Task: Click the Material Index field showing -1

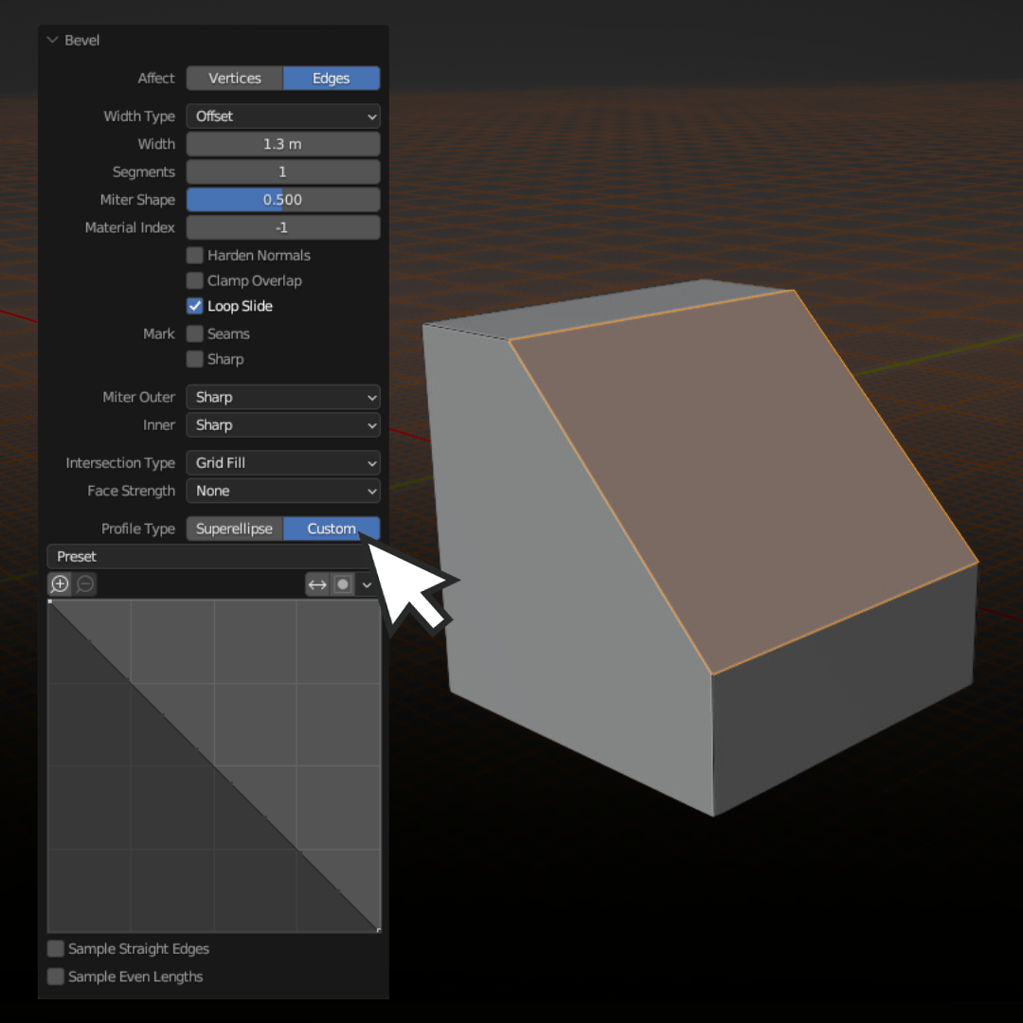Action: (283, 227)
